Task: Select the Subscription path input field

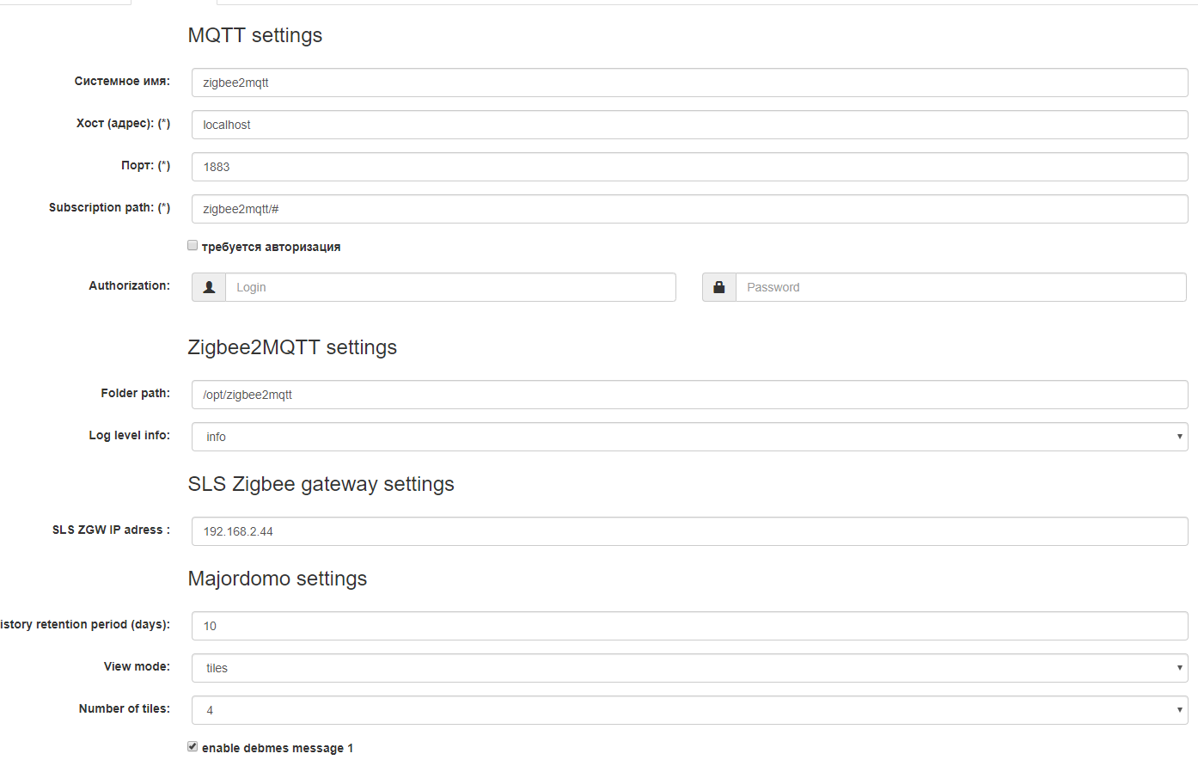Action: pyautogui.click(x=689, y=209)
